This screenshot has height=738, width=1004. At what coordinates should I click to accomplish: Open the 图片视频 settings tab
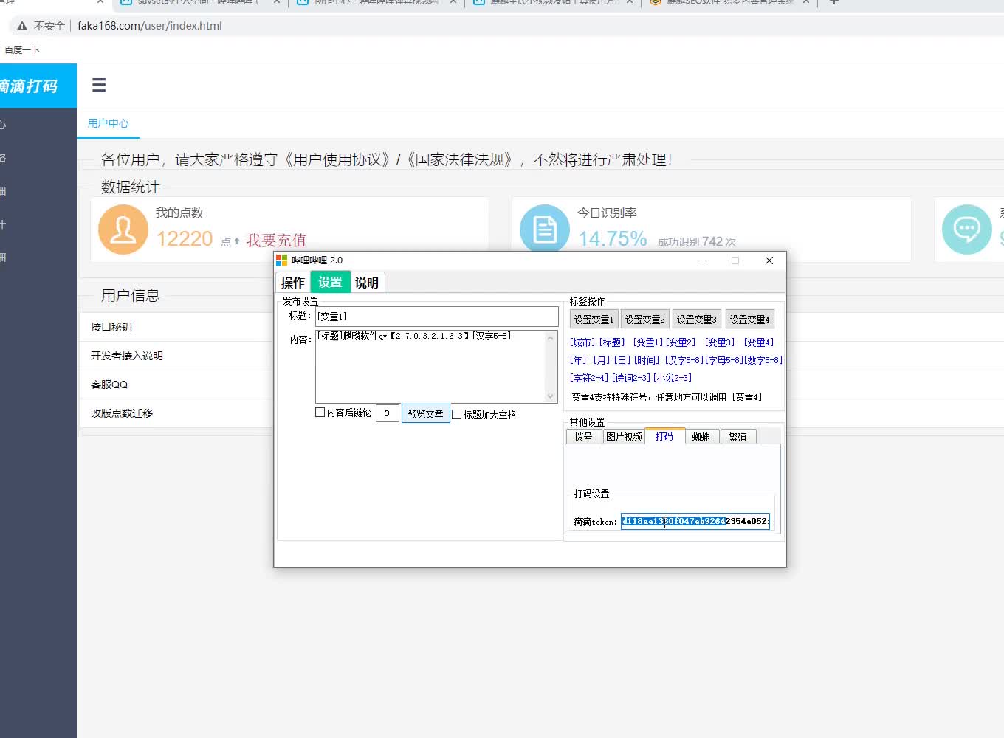point(624,437)
